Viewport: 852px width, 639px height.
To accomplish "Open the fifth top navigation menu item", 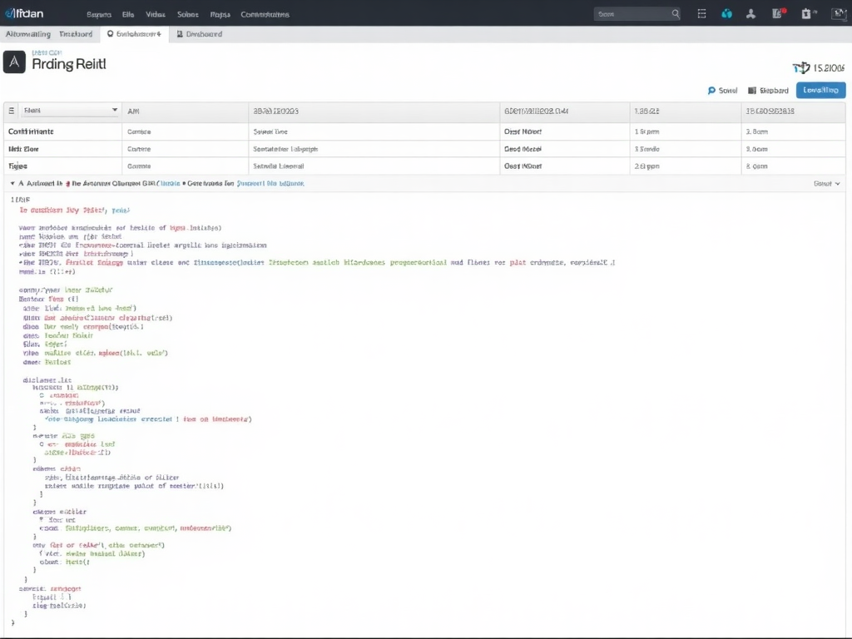I will click(220, 14).
